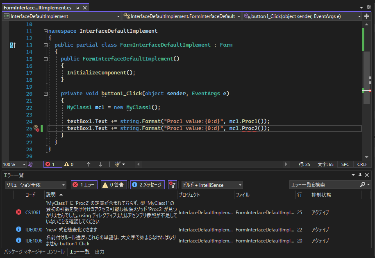The width and height of the screenshot is (375, 258).
Task: Click the inheritance margin icon on line 13
Action: [x=13, y=45]
